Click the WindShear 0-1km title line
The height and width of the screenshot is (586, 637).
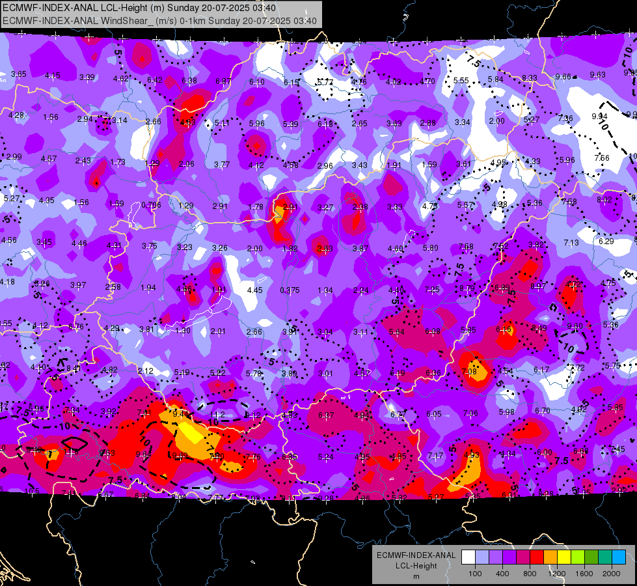coord(159,21)
